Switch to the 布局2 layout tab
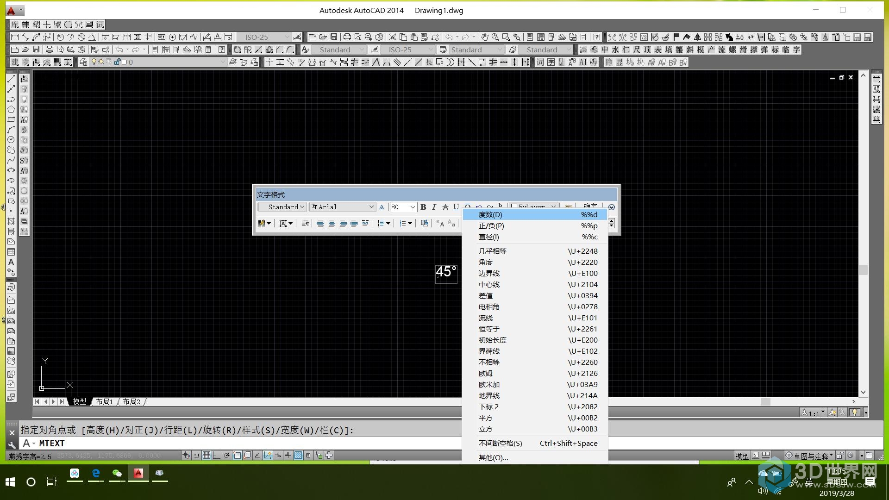The image size is (889, 500). pyautogui.click(x=131, y=401)
